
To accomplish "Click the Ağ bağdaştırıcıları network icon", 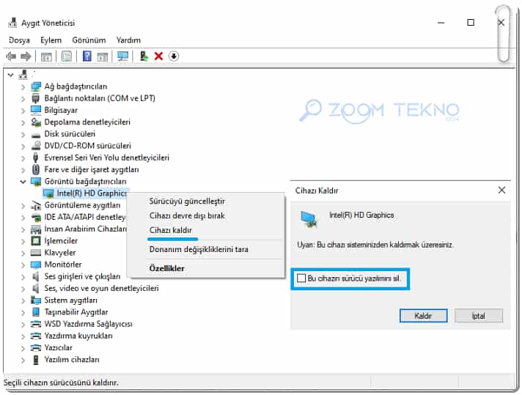I will point(36,86).
